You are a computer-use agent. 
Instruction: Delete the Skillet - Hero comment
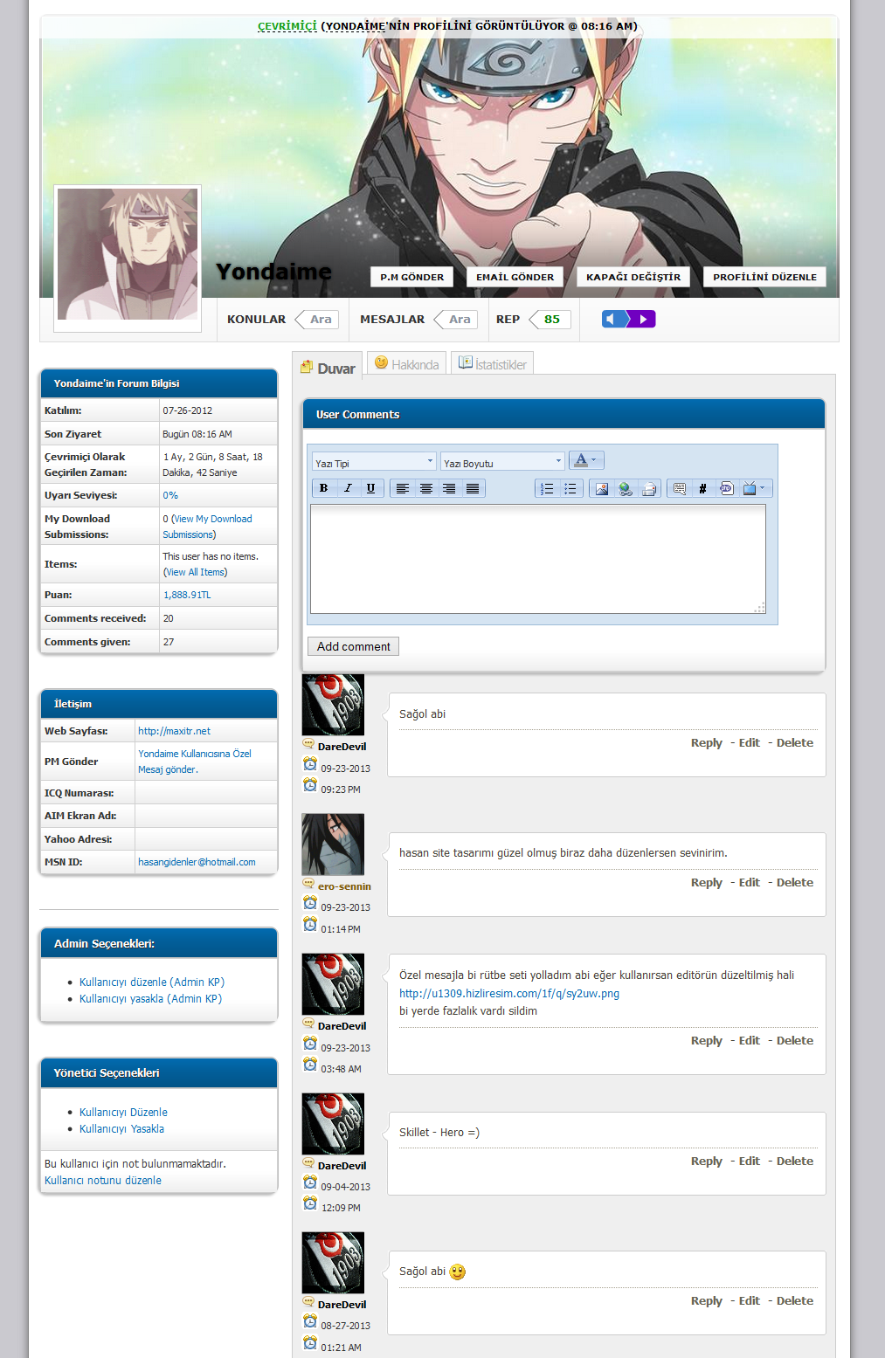pos(795,1162)
